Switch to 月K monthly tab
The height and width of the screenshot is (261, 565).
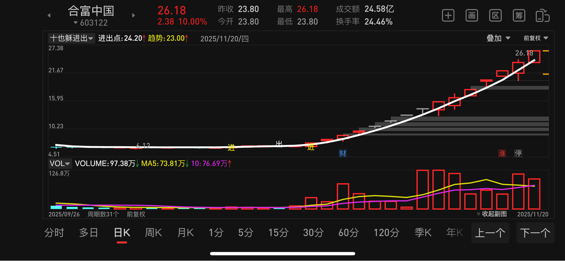[x=185, y=233]
